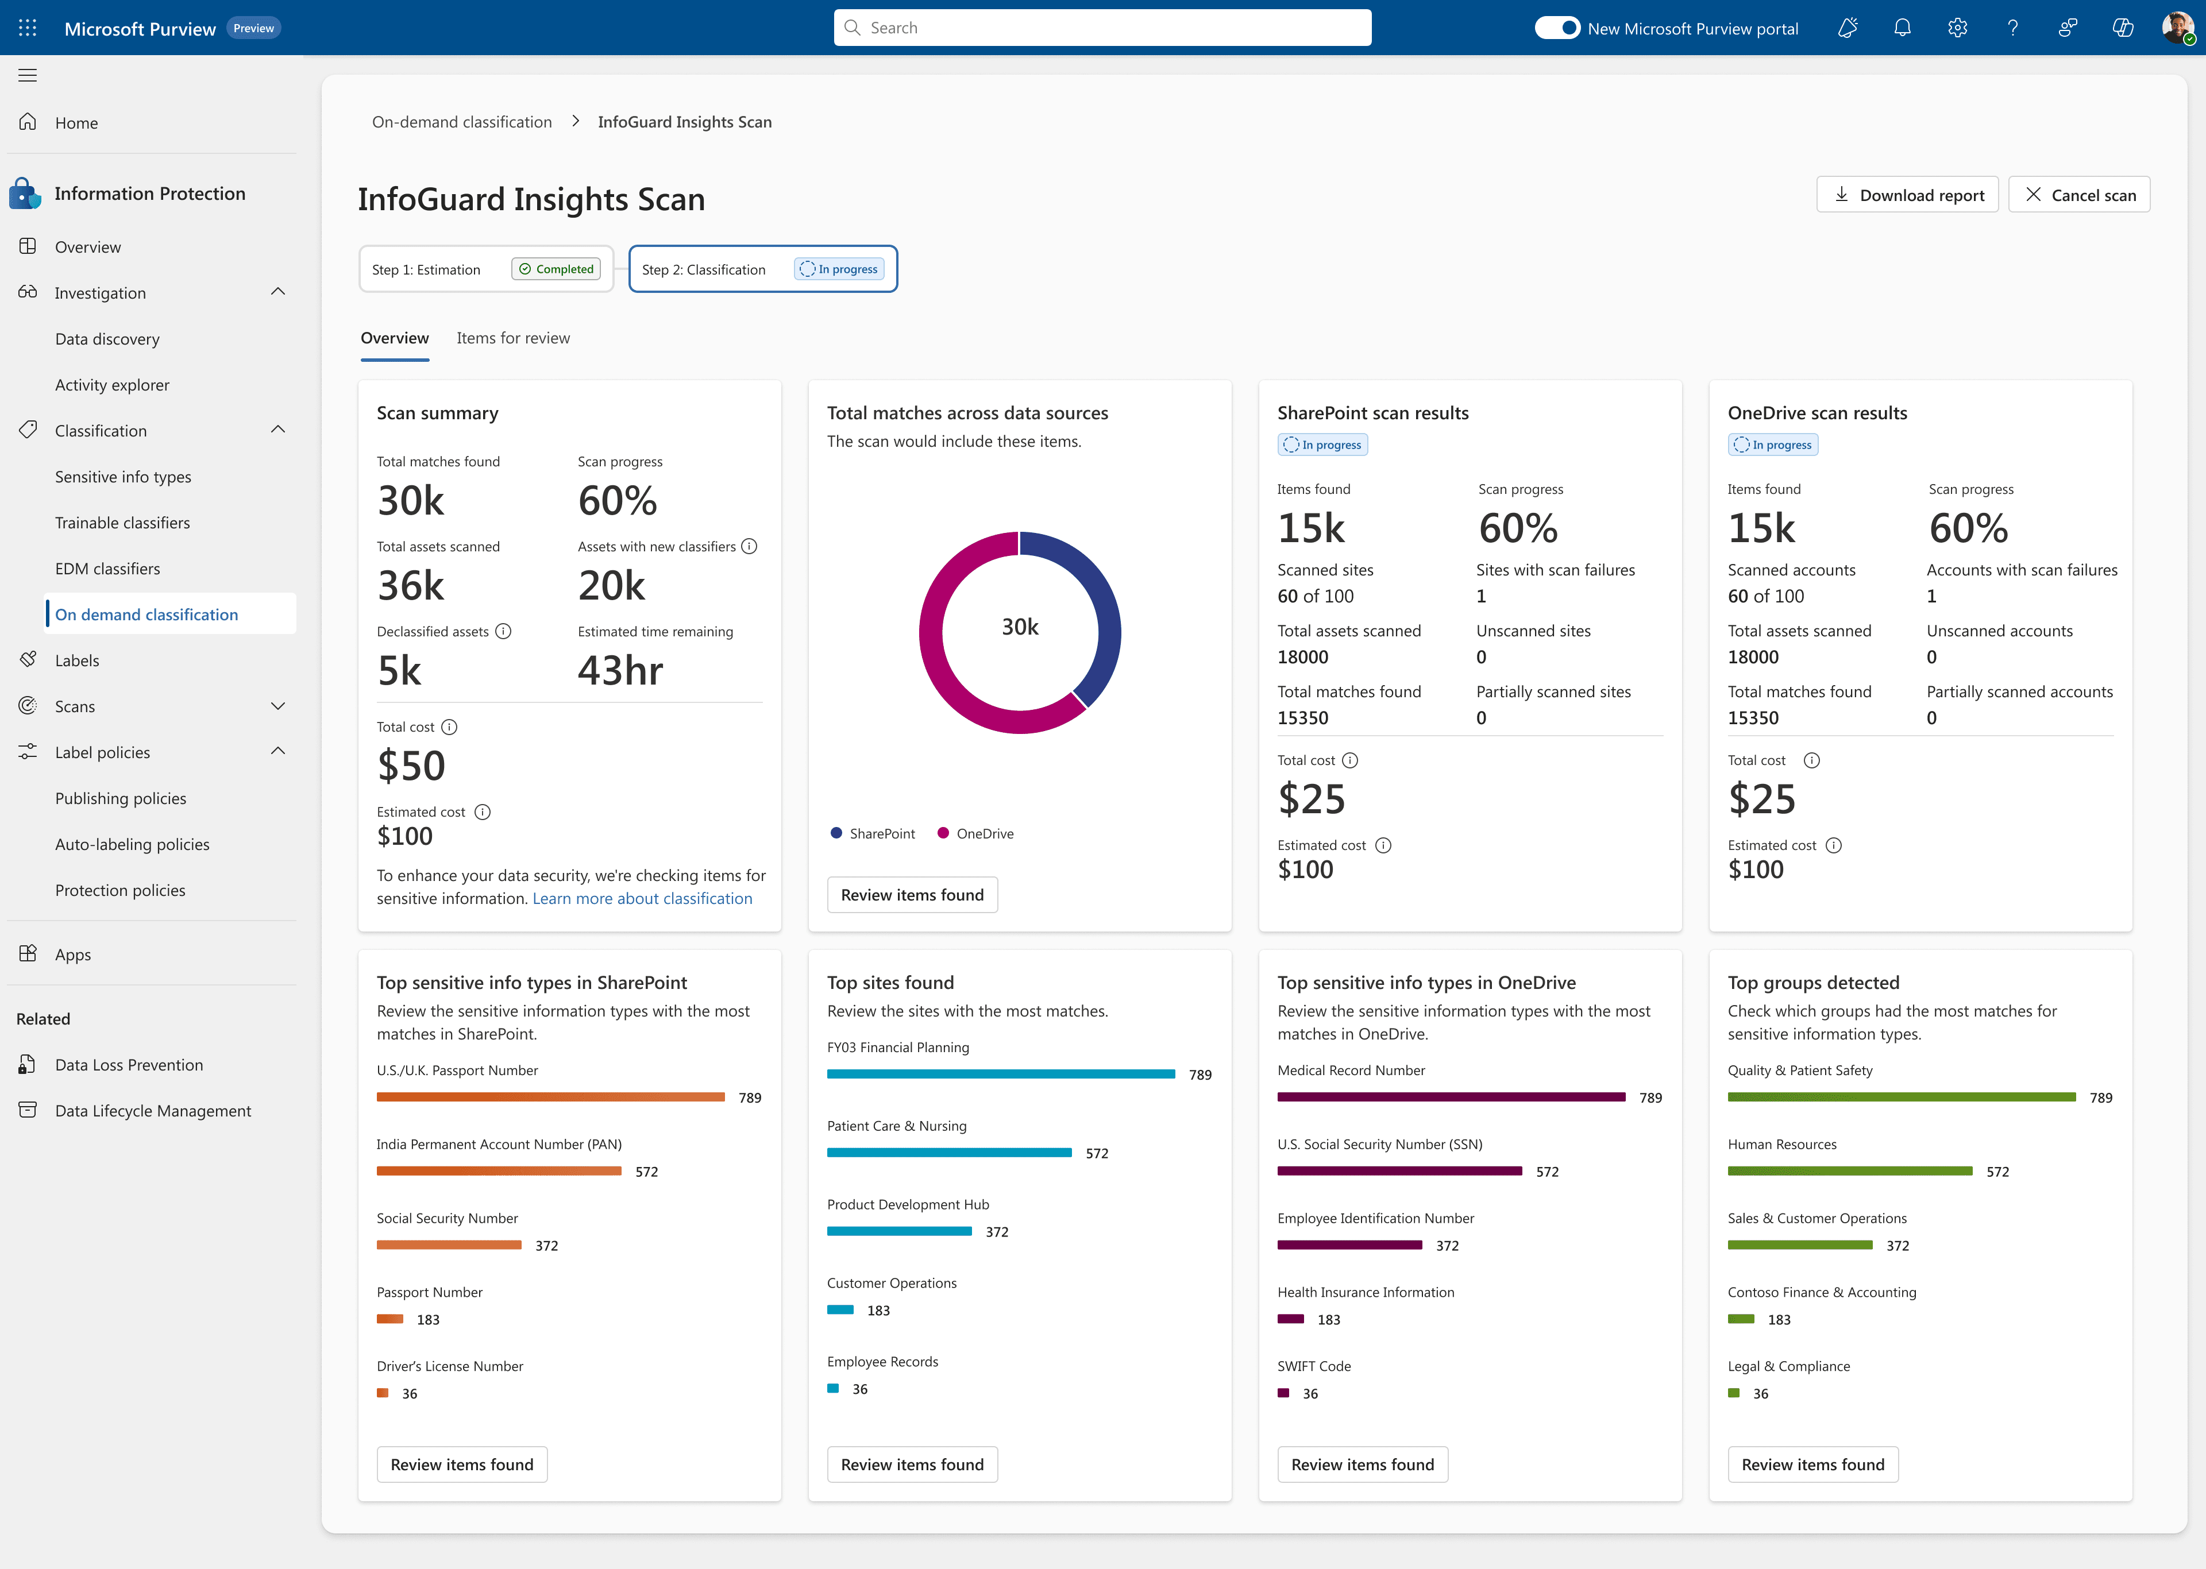This screenshot has height=1569, width=2206.
Task: Click the Download report button
Action: (x=1907, y=194)
